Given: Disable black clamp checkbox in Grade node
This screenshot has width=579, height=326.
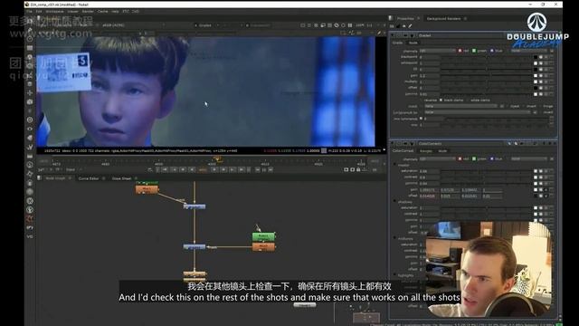Looking at the screenshot, I should [441, 101].
